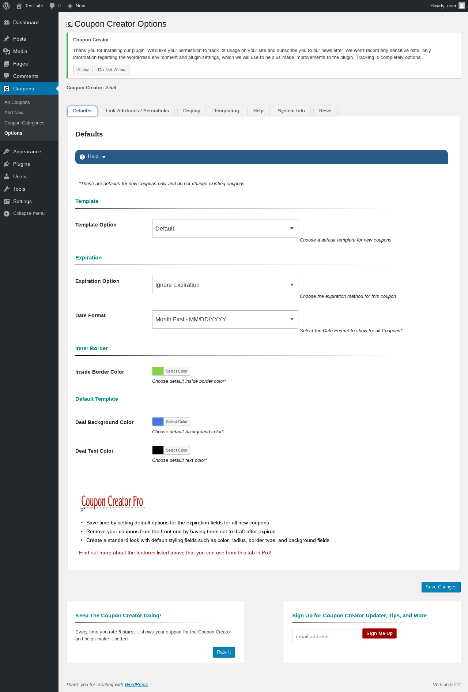Click the Test site home icon
The height and width of the screenshot is (692, 468).
[x=19, y=6]
